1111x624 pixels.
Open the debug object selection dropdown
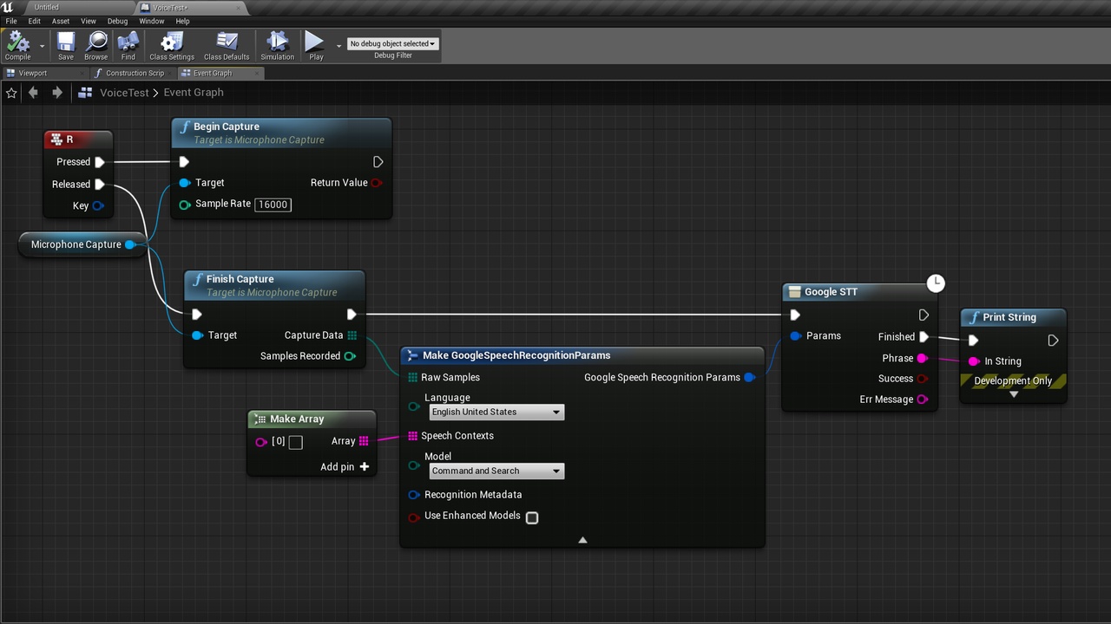[x=393, y=43]
